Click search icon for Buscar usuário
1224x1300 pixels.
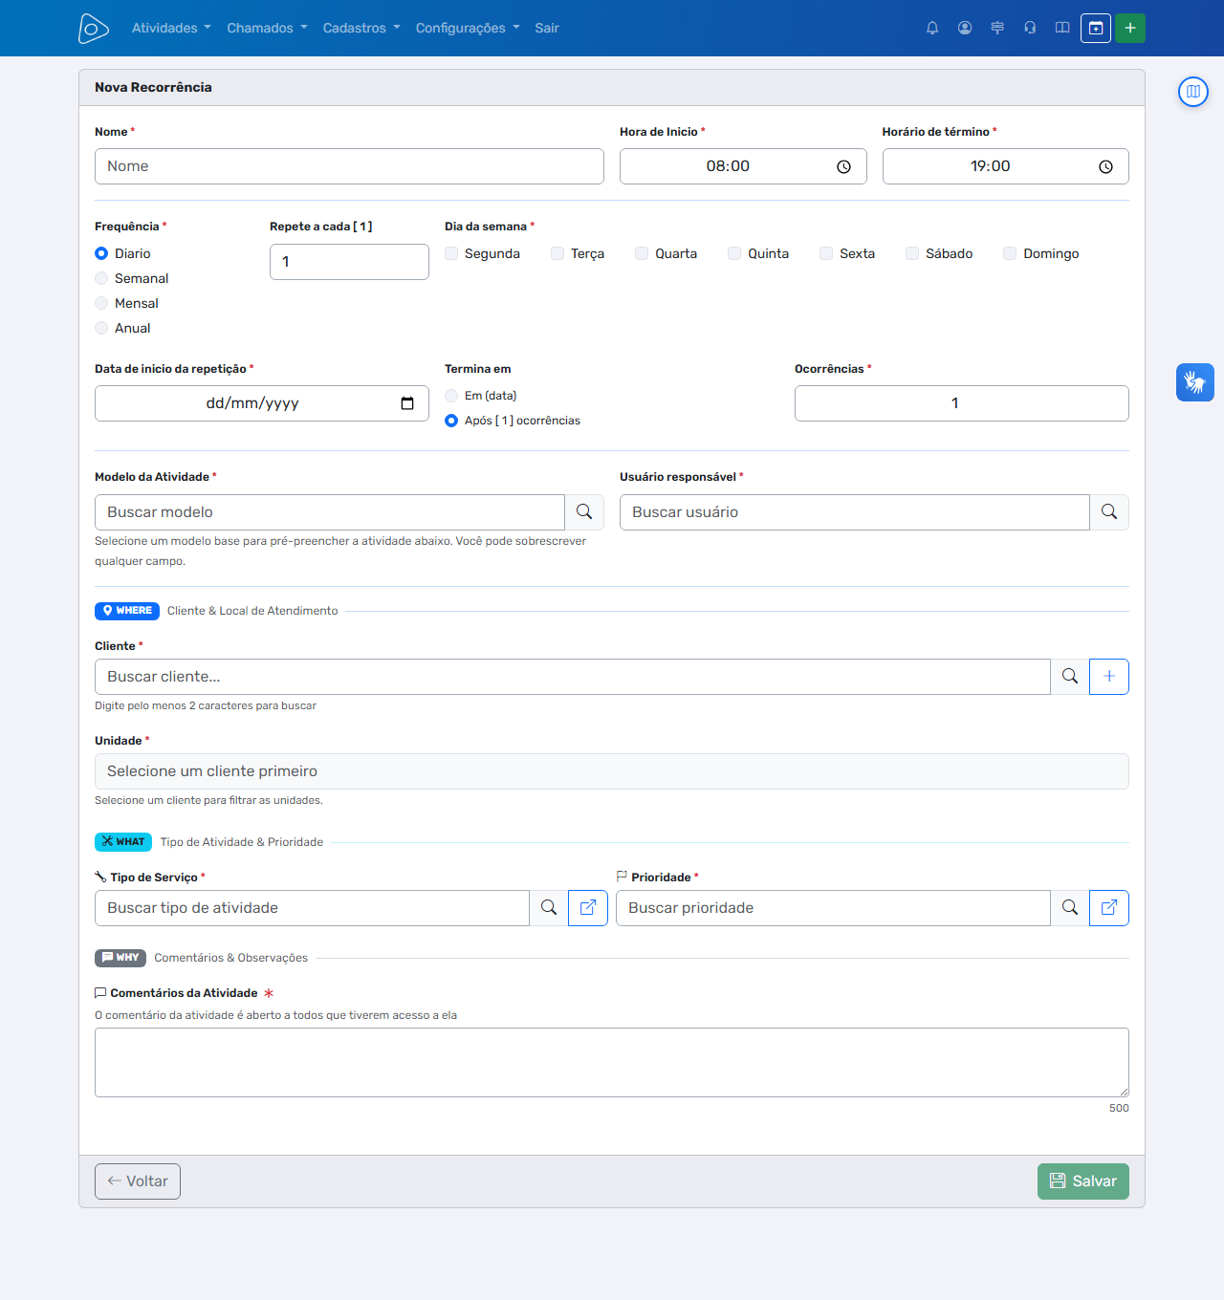click(x=1109, y=512)
